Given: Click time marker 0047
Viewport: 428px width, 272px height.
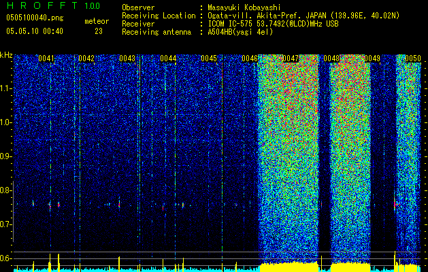Looking at the screenshot, I should pos(291,58).
